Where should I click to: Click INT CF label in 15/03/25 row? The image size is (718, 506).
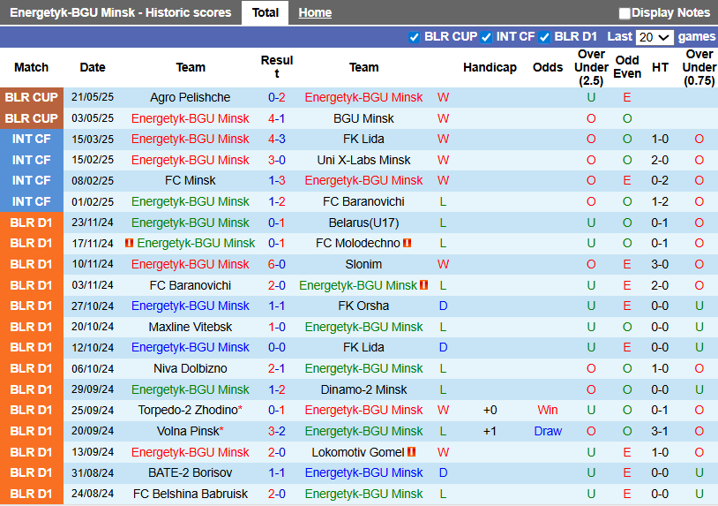(x=31, y=139)
